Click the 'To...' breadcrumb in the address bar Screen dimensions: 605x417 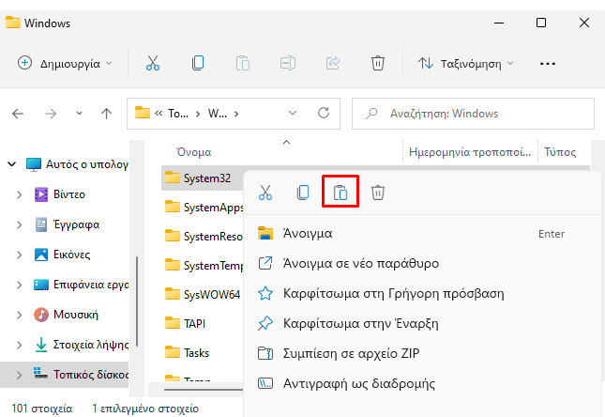click(x=178, y=114)
